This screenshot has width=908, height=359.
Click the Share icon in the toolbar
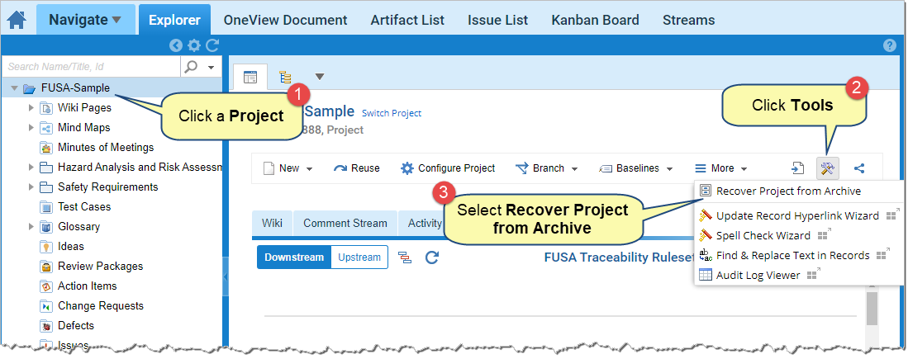pos(859,168)
